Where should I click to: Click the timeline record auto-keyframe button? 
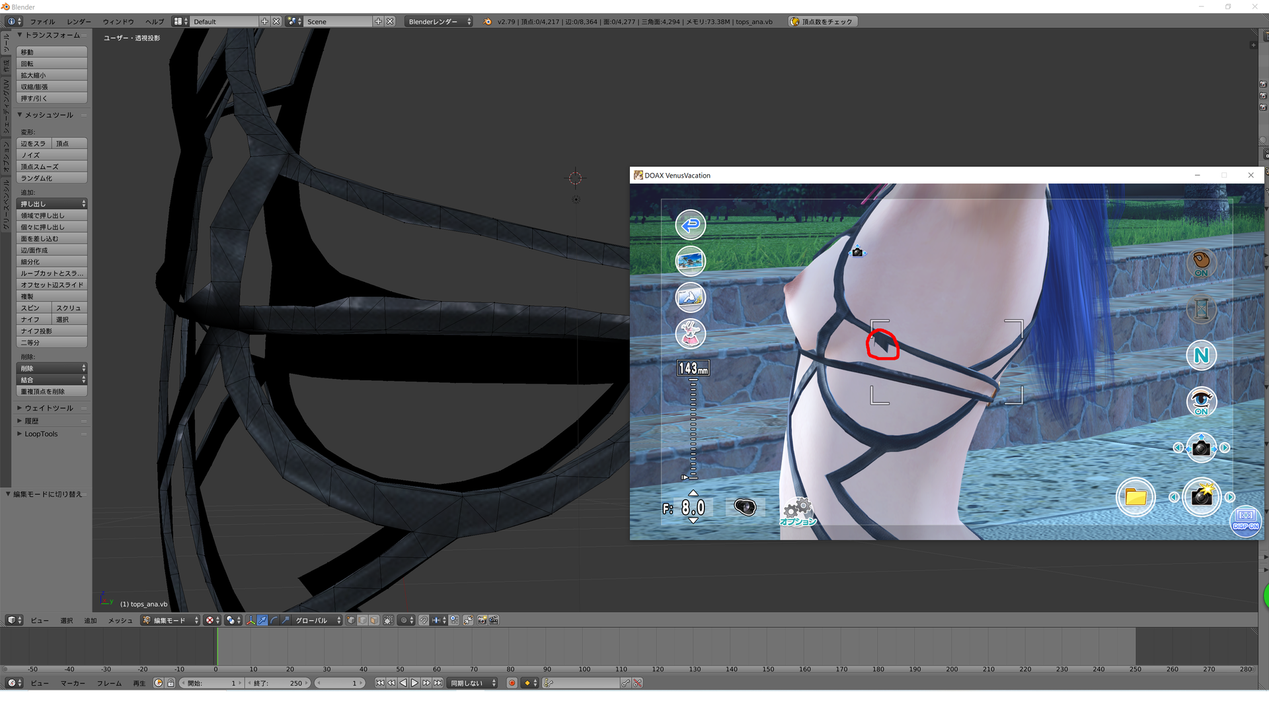point(512,683)
